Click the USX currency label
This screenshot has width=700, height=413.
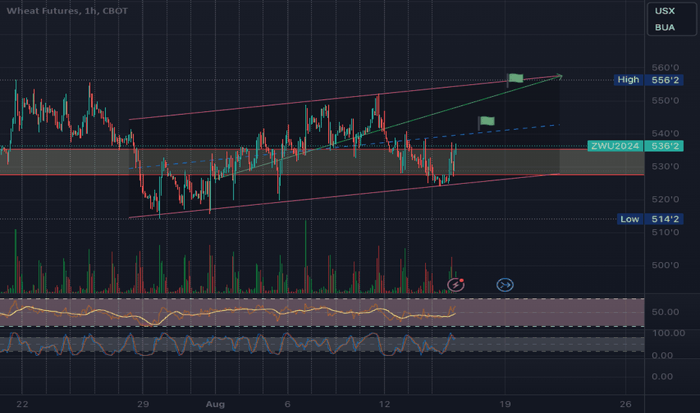click(665, 11)
